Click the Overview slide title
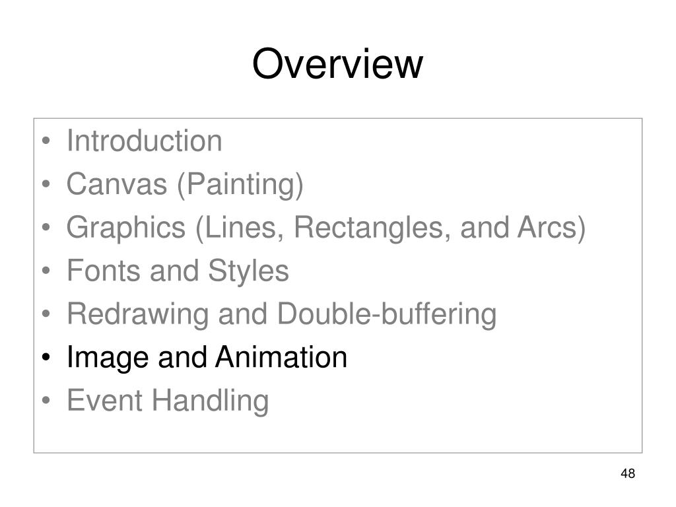This screenshot has width=676, height=507. pyautogui.click(x=337, y=64)
